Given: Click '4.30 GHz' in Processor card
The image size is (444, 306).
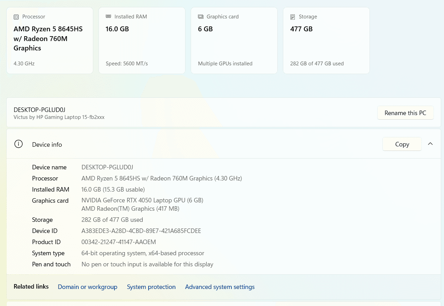Looking at the screenshot, I should [24, 64].
